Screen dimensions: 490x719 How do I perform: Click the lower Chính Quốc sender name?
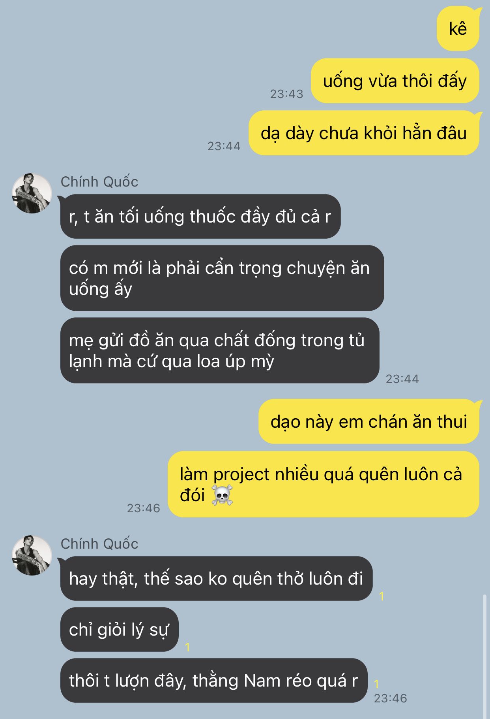tap(99, 544)
